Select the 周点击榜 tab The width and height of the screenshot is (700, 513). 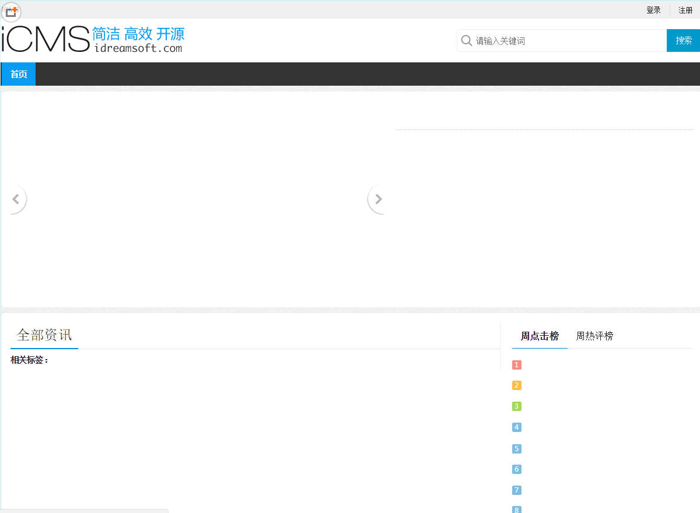point(539,336)
